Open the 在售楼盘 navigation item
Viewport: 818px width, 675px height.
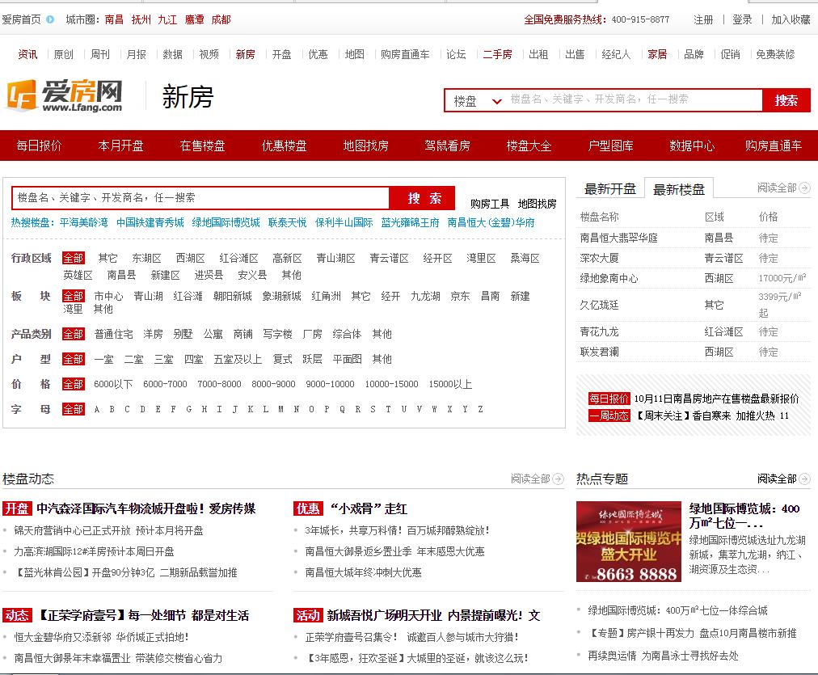pyautogui.click(x=202, y=146)
